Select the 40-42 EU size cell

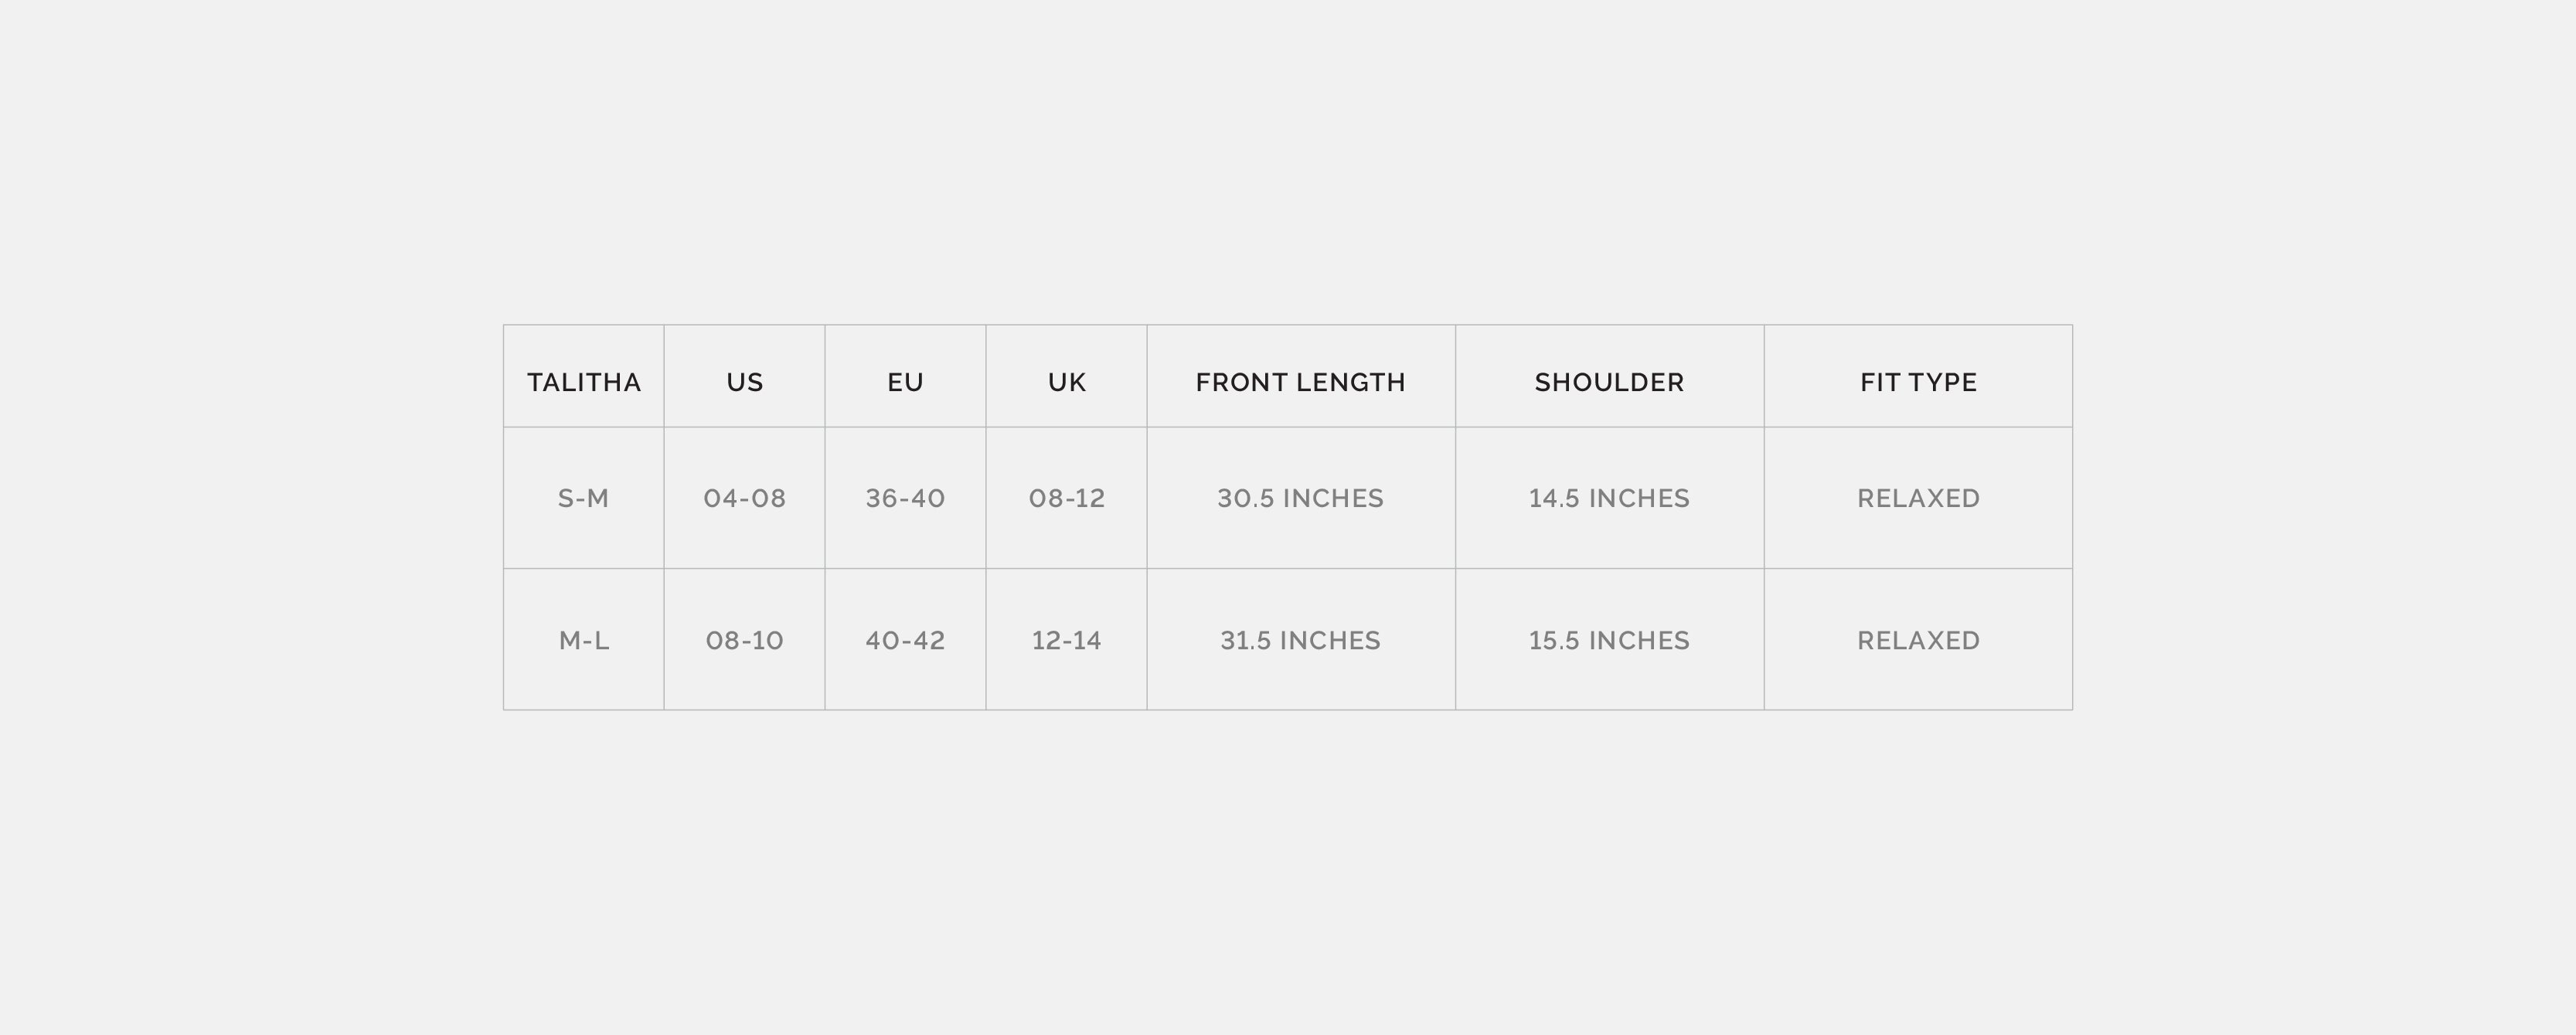(905, 640)
